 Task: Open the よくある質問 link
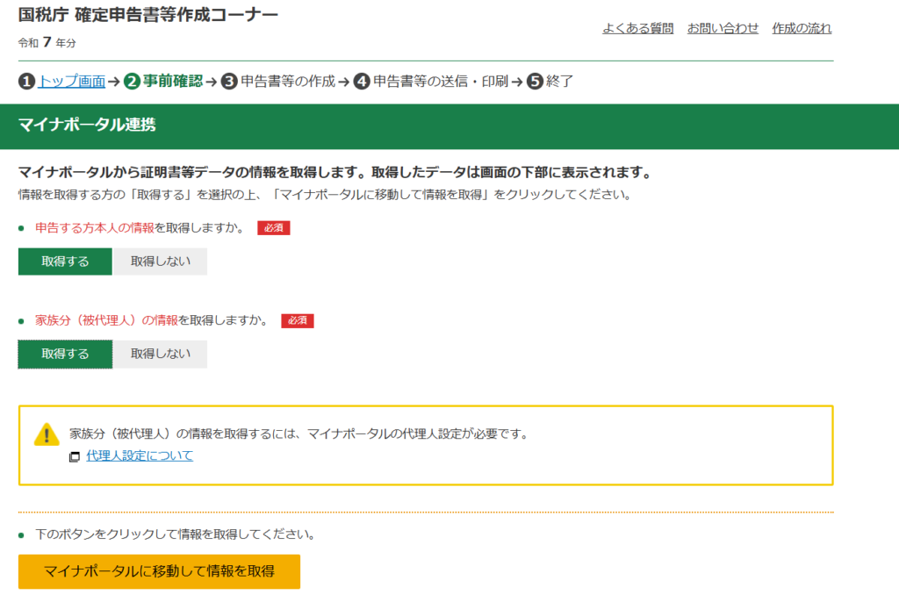click(x=637, y=28)
